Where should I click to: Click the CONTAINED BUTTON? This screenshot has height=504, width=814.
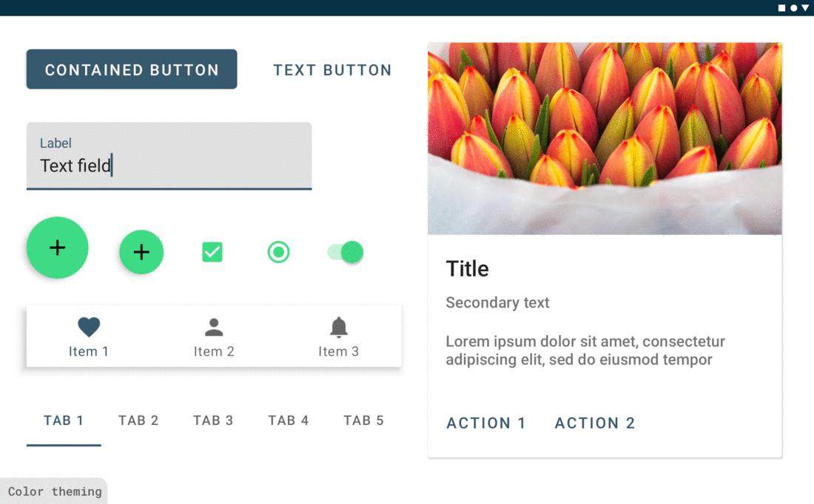point(132,69)
